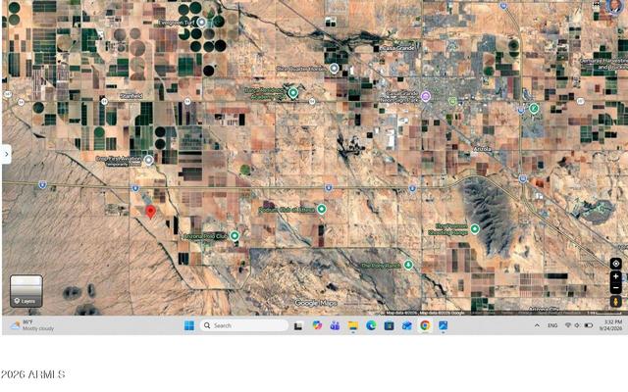Select the yellow Street View pegman

(x=616, y=301)
